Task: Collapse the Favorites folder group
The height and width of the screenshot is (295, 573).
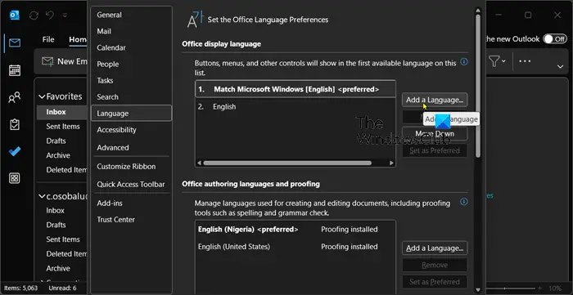Action: click(x=42, y=96)
